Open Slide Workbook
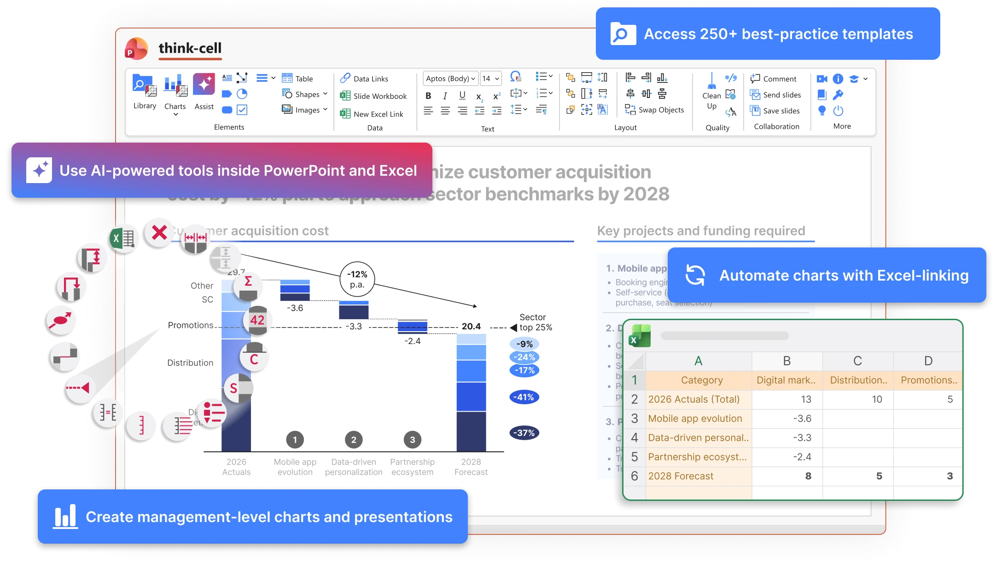This screenshot has width=1002, height=563. [373, 96]
